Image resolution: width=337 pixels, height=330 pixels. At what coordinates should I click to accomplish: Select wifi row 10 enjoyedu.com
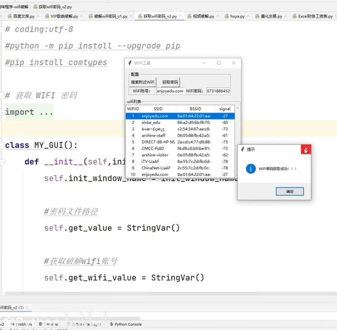[x=180, y=174]
